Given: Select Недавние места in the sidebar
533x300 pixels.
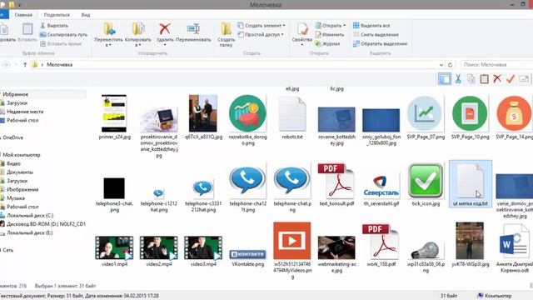Looking at the screenshot, I should 25,112.
